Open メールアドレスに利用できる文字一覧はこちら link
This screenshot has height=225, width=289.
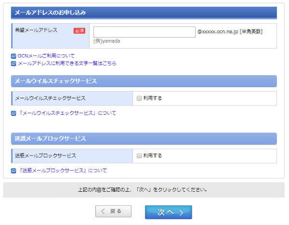[x=67, y=64]
